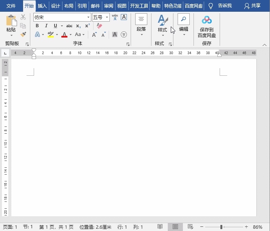The width and height of the screenshot is (270, 231).
Task: Click the Clear All Formatting eraser icon
Action: pos(99,26)
